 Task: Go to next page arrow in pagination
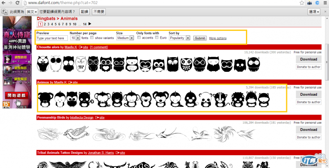tap(90, 24)
